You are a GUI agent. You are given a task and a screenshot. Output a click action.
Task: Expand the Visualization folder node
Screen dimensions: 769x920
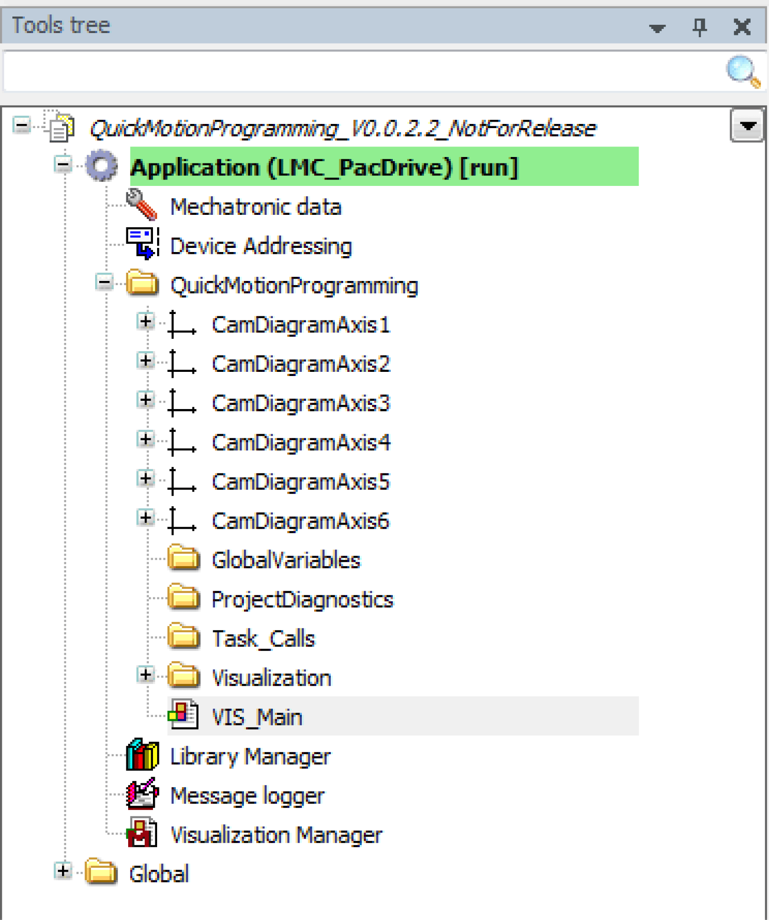(x=146, y=674)
